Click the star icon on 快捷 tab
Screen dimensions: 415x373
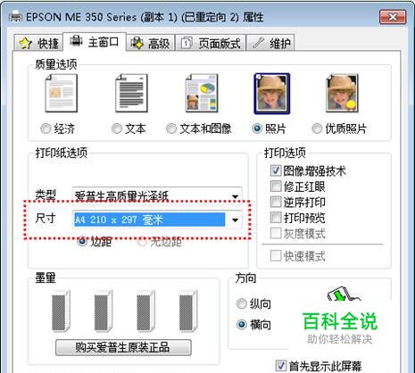click(x=26, y=44)
